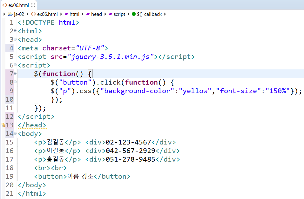Click the .click method on line 8

108,82
